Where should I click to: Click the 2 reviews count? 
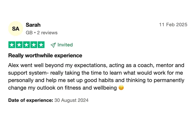(x=47, y=33)
